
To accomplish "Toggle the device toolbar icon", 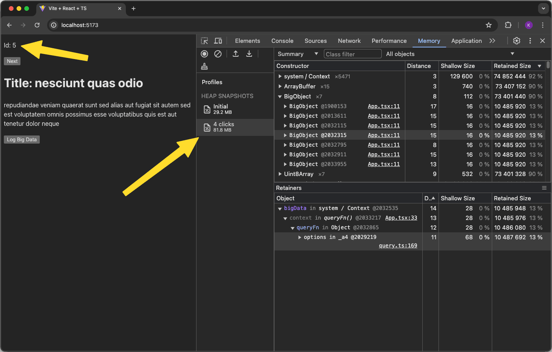I will [x=218, y=41].
